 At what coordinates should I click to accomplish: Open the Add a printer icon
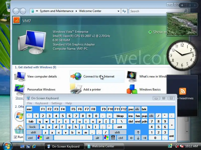coord(76,89)
